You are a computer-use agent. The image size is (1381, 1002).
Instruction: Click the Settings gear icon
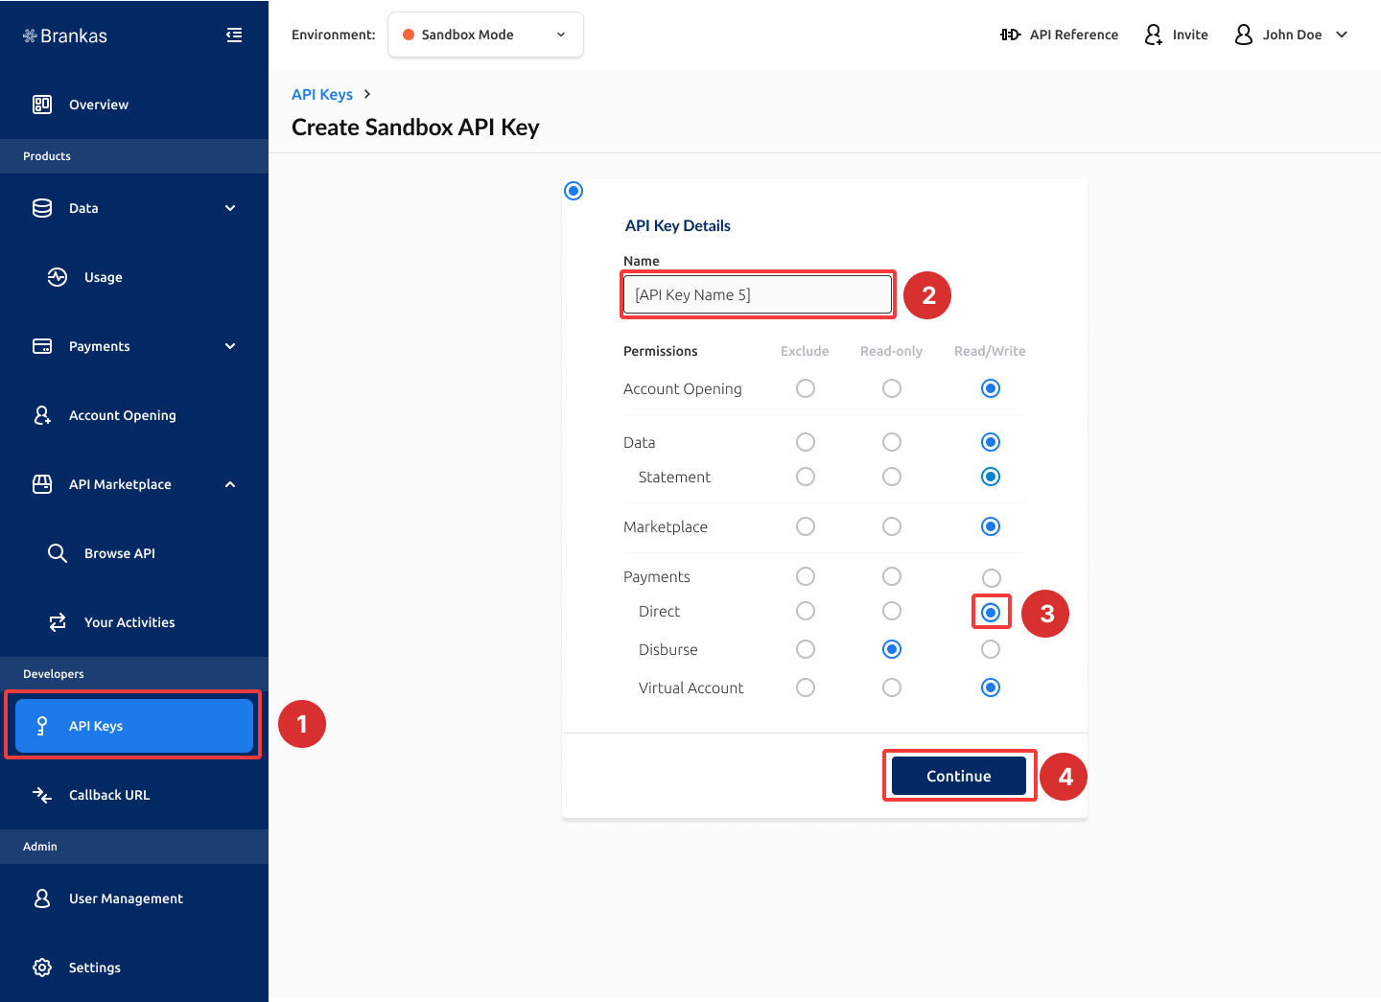pyautogui.click(x=41, y=967)
